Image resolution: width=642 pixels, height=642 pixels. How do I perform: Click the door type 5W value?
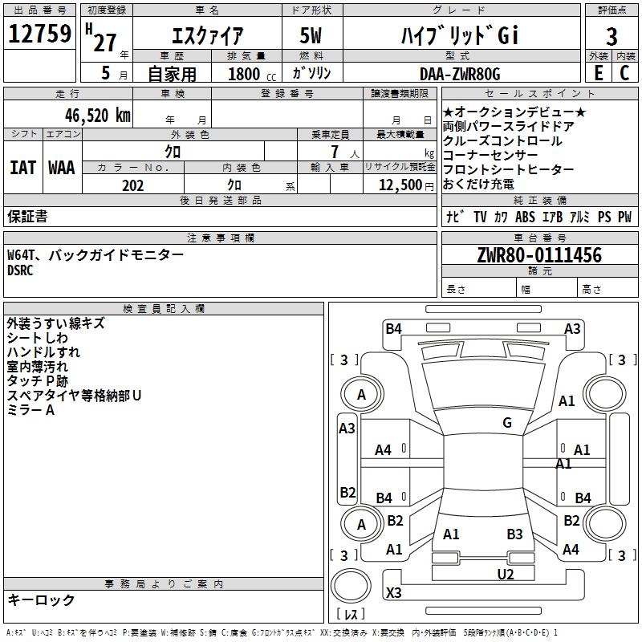pos(311,35)
